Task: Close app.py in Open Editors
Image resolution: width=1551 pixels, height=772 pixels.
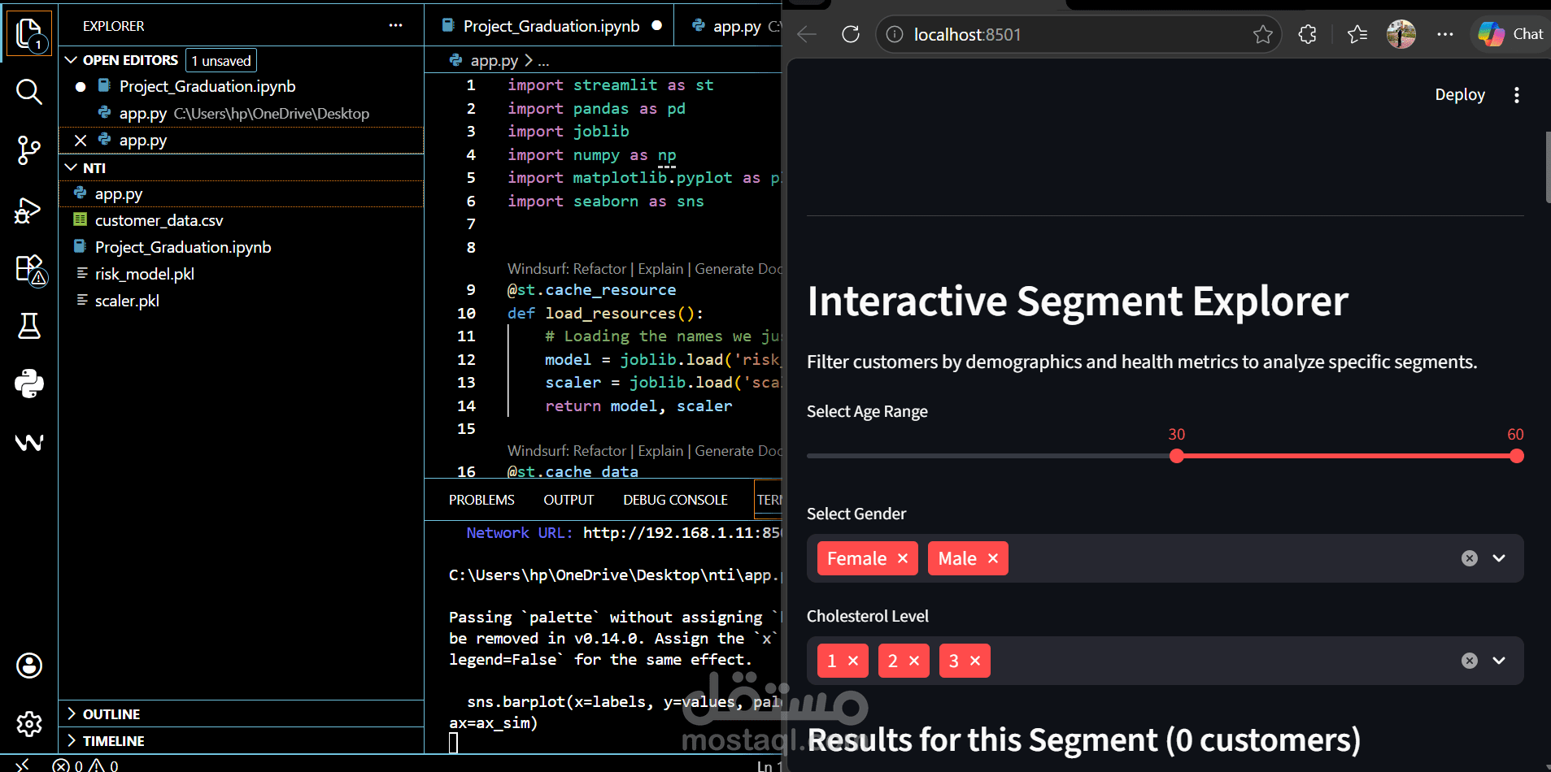Action: [x=81, y=141]
